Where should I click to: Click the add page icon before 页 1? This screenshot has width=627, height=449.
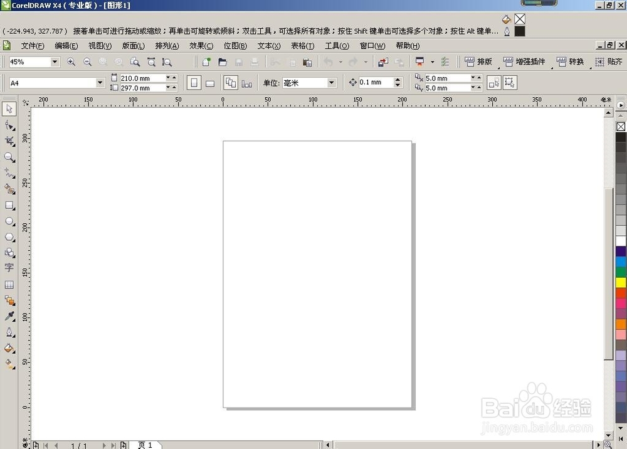(124, 445)
